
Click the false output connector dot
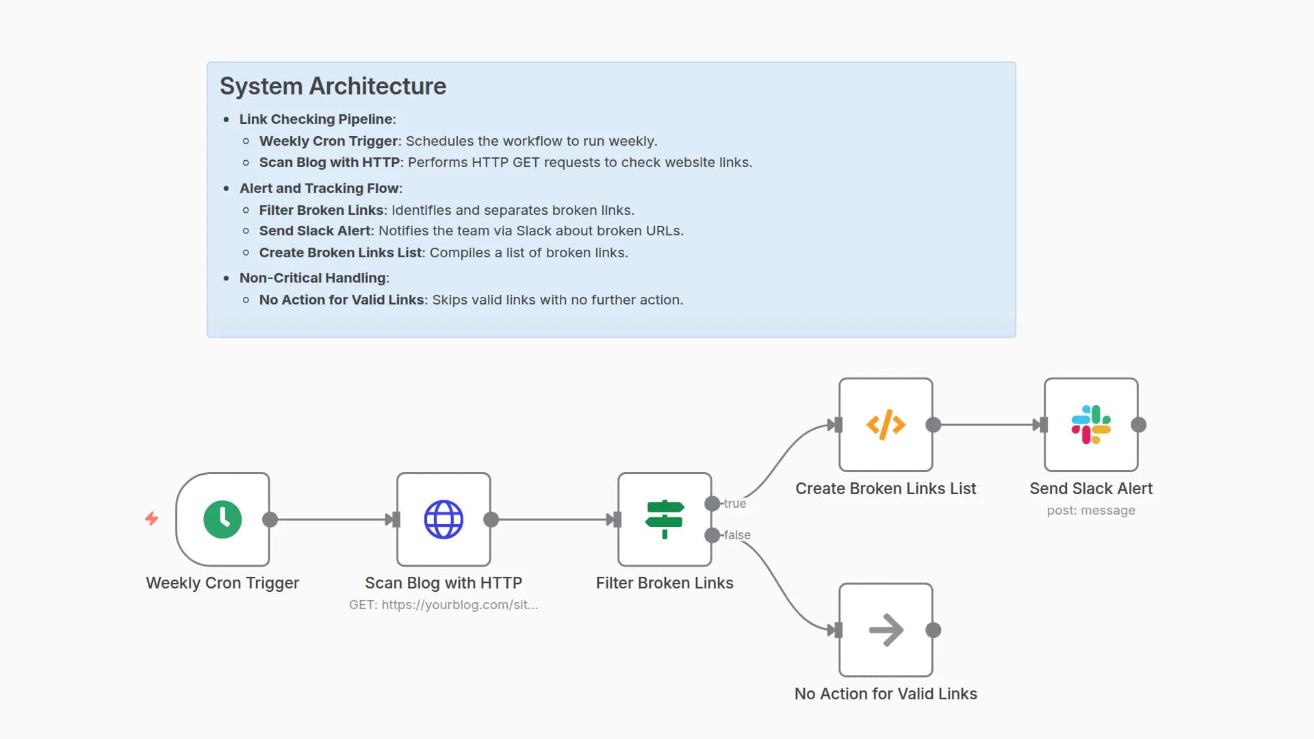pyautogui.click(x=712, y=535)
